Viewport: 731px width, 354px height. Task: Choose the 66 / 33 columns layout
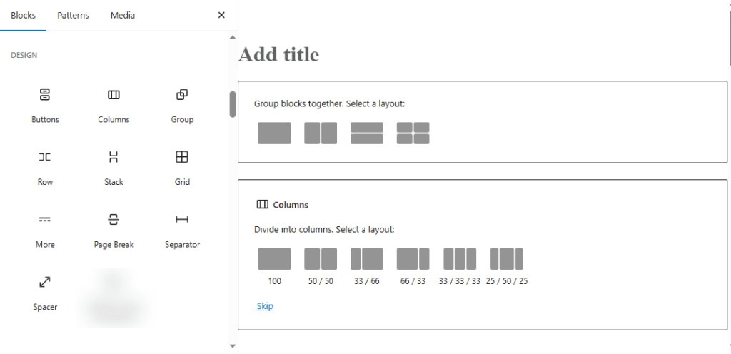pyautogui.click(x=413, y=258)
